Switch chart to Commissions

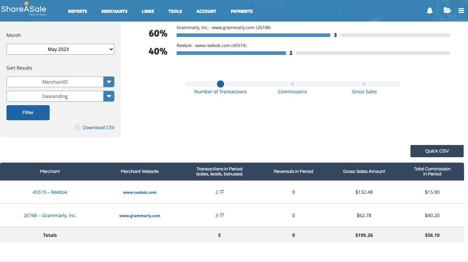tap(292, 84)
